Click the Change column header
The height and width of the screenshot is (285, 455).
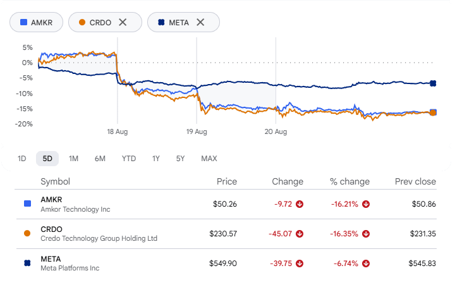(288, 181)
